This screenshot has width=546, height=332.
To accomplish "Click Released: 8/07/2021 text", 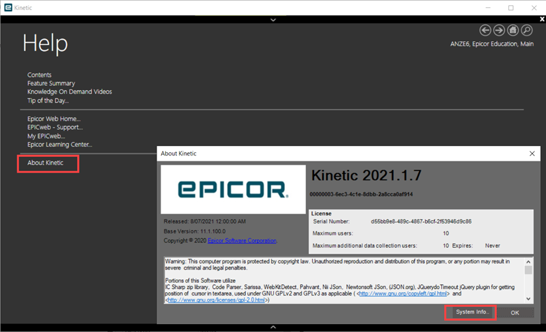I will [x=205, y=222].
